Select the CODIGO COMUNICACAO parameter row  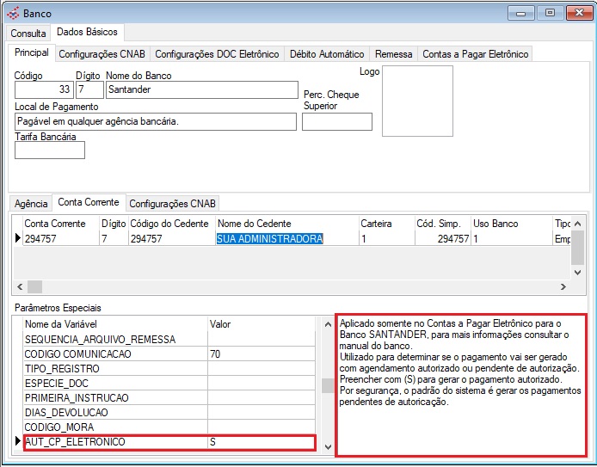point(115,353)
